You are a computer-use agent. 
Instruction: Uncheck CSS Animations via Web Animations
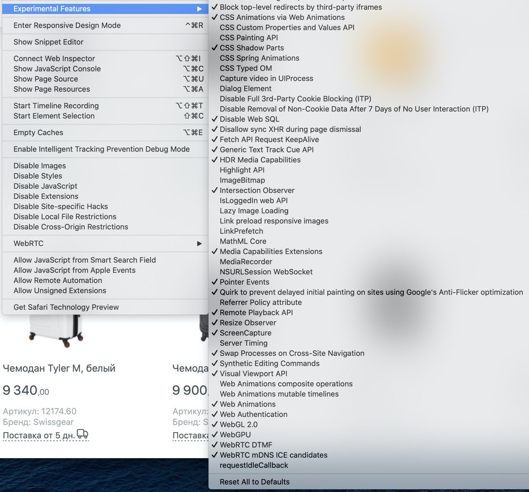pyautogui.click(x=369, y=17)
